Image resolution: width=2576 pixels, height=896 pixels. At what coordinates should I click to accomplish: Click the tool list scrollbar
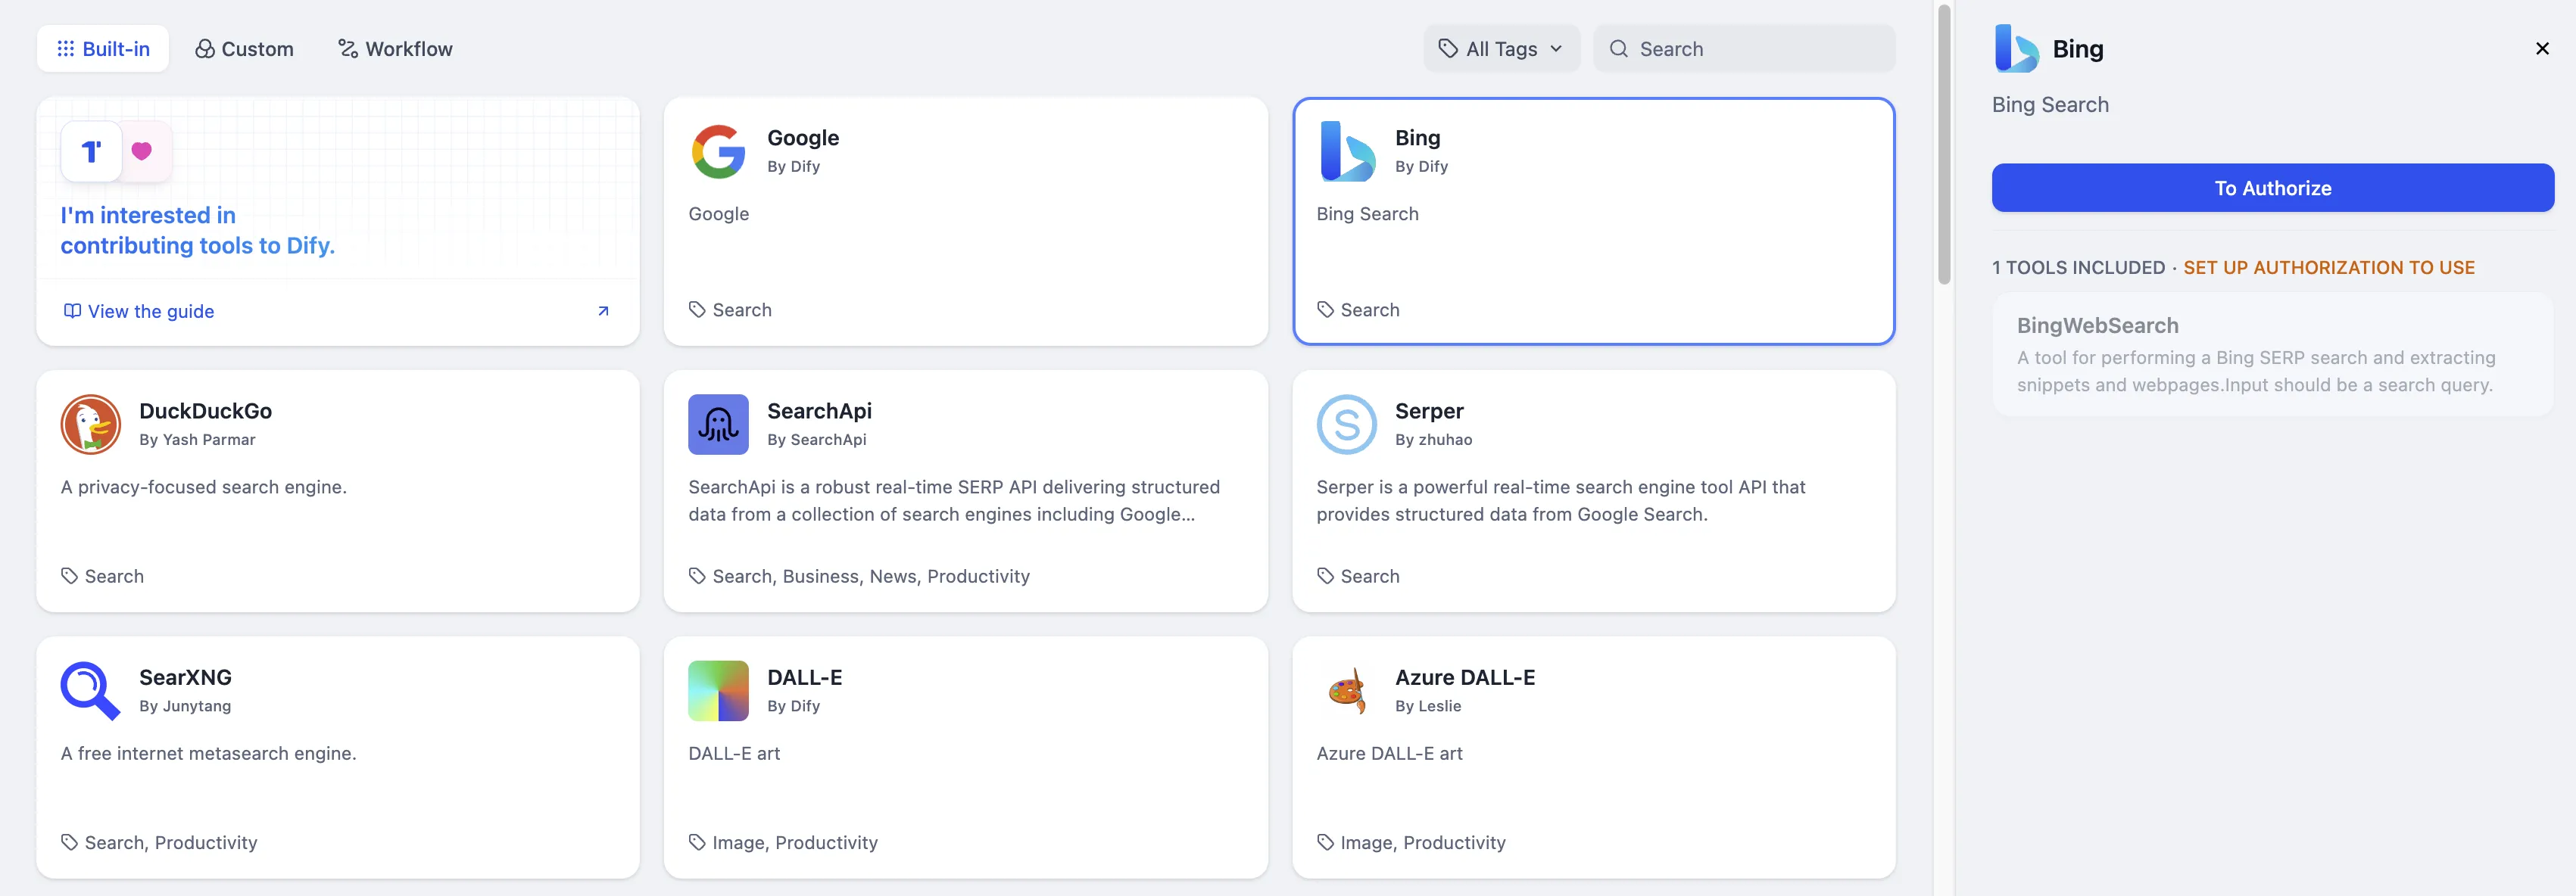point(1944,145)
